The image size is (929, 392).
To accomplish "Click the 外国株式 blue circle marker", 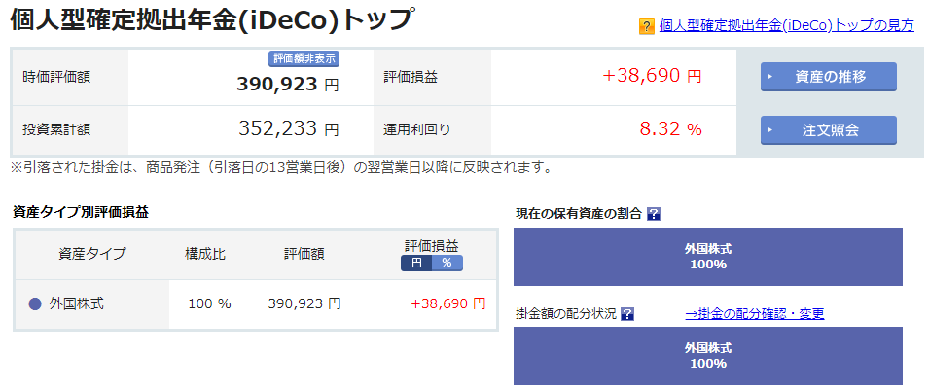I will point(35,304).
